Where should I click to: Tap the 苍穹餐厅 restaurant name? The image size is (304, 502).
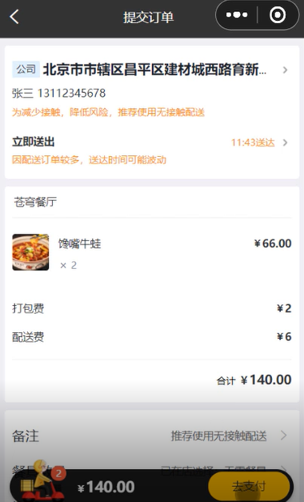[x=35, y=202]
